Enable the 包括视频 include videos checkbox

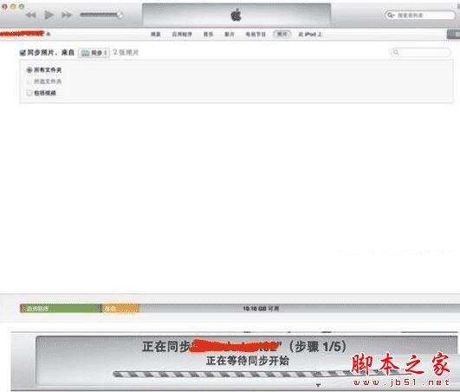pos(29,93)
